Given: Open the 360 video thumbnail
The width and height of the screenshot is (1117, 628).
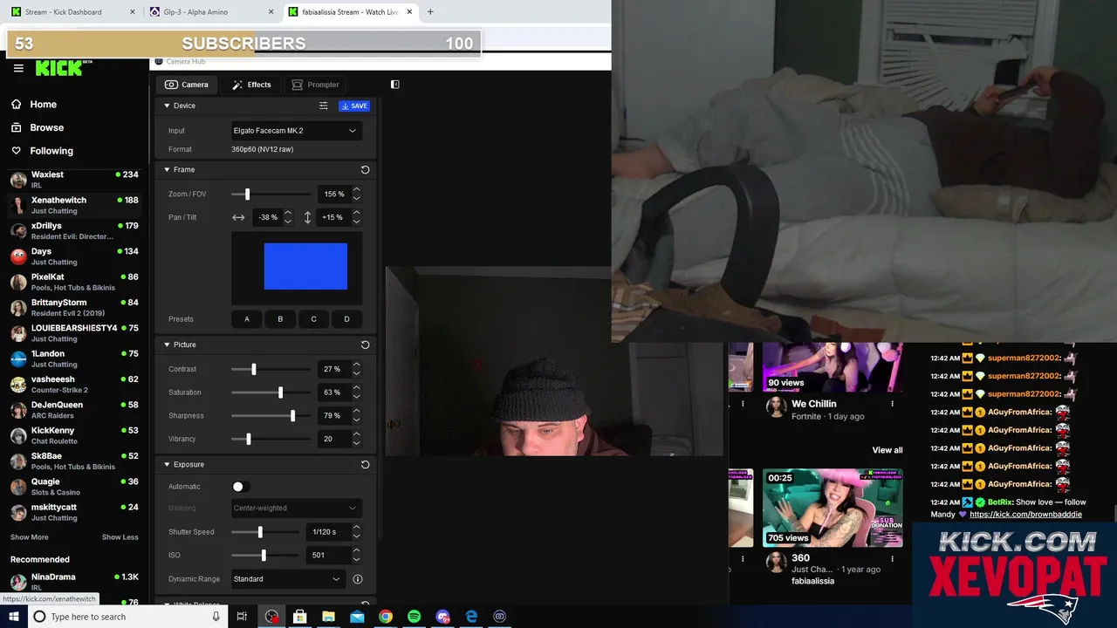Looking at the screenshot, I should coord(833,509).
